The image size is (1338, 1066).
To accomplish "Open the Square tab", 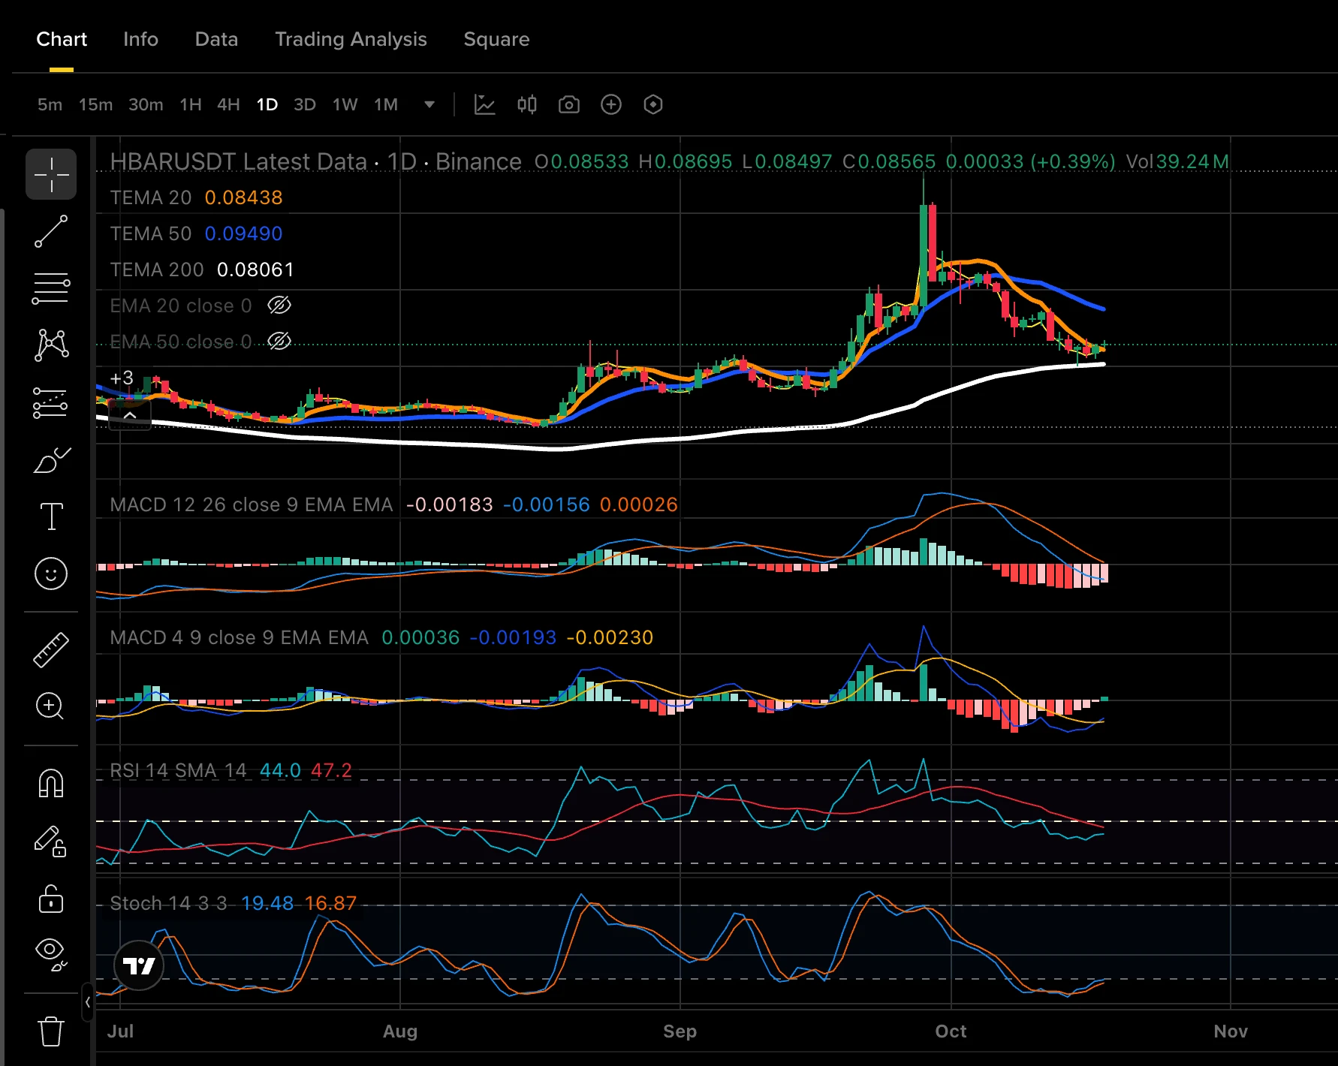I will point(496,39).
